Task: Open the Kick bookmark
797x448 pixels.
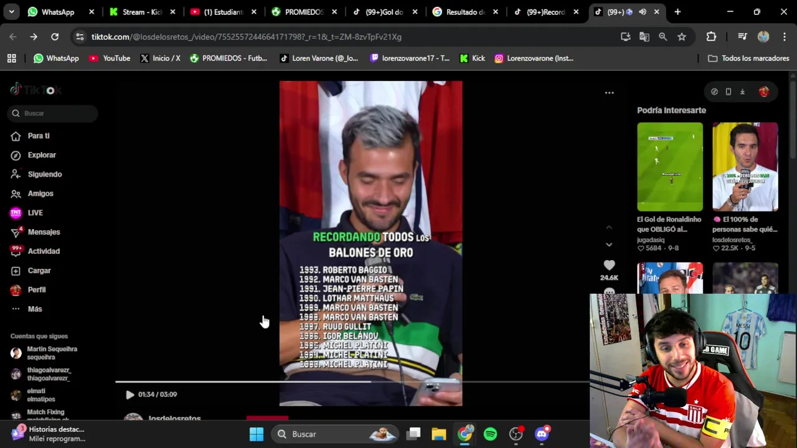Action: [472, 58]
